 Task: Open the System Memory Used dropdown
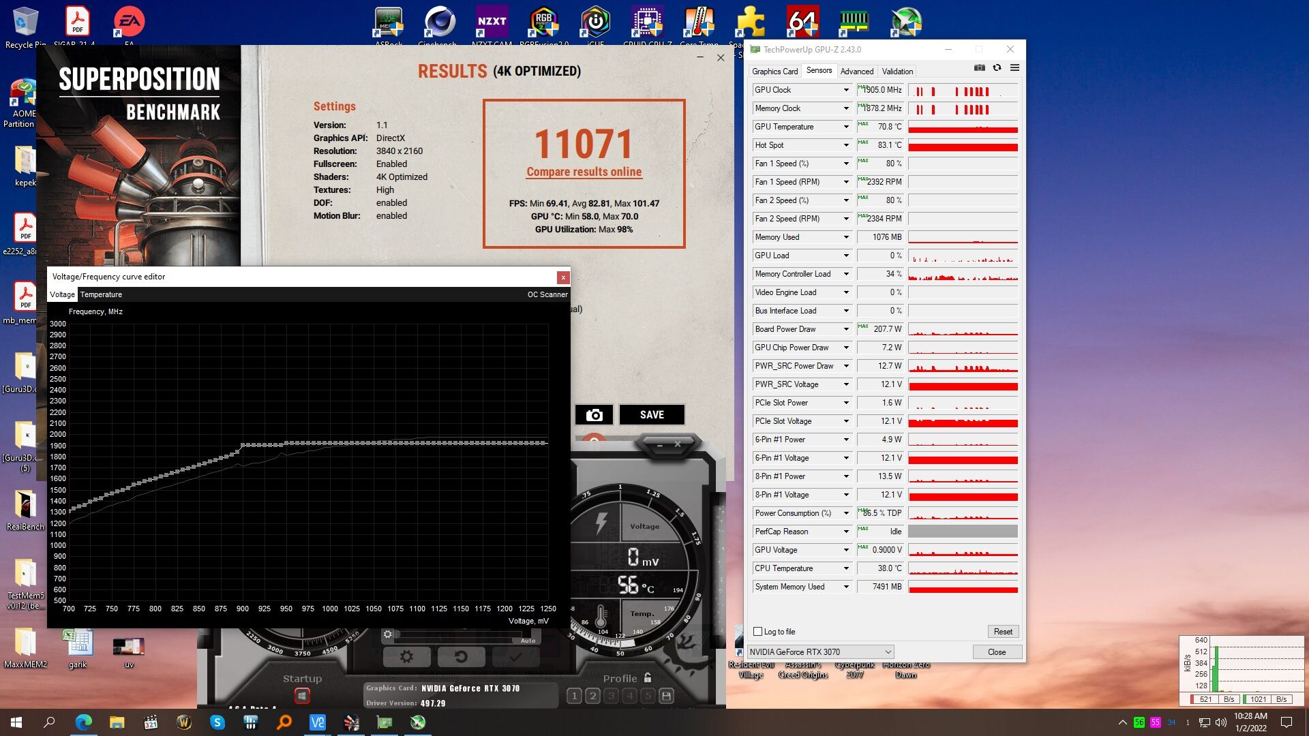[x=846, y=587]
